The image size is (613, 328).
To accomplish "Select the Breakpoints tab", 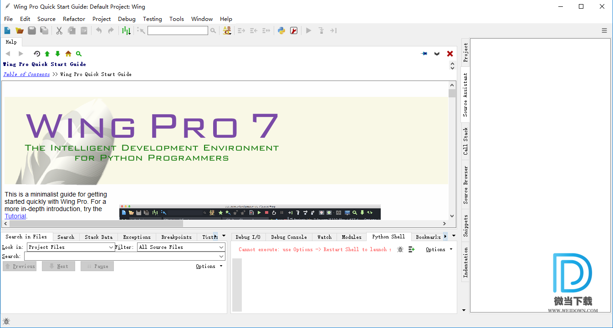I will [x=176, y=237].
